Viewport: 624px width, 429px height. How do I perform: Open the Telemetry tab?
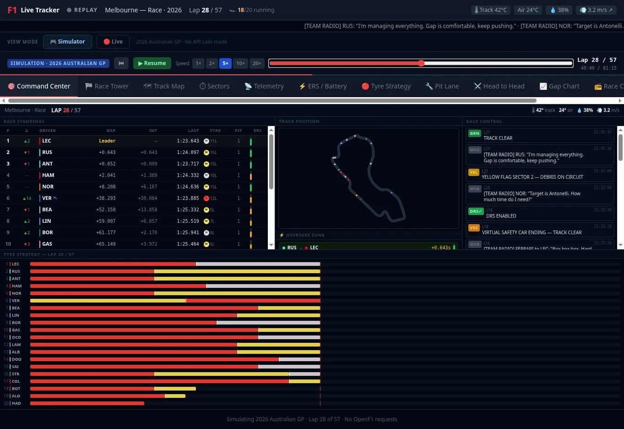(x=264, y=86)
